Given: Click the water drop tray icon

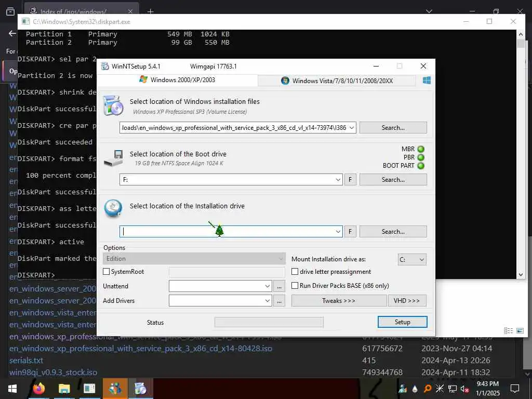Looking at the screenshot, I should pyautogui.click(x=415, y=389).
